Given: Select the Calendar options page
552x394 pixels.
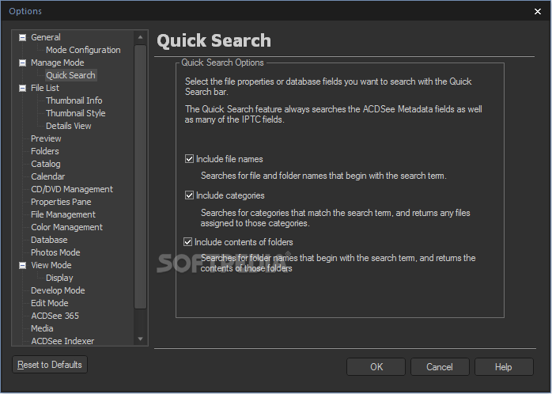Looking at the screenshot, I should tap(48, 176).
